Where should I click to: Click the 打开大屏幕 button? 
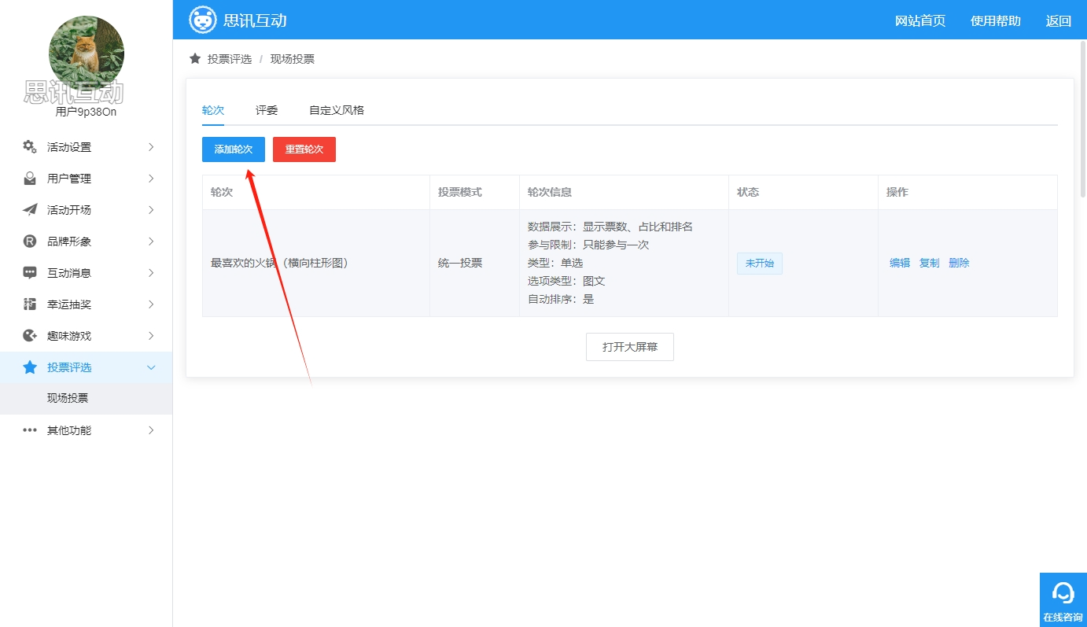[630, 347]
